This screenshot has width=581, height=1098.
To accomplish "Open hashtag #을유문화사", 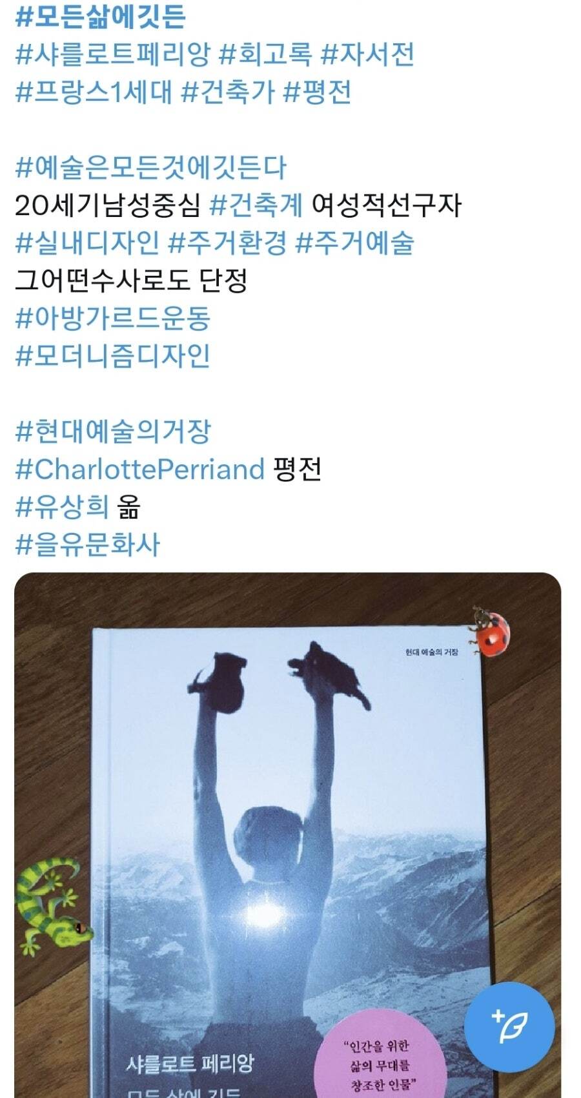I will click(87, 544).
